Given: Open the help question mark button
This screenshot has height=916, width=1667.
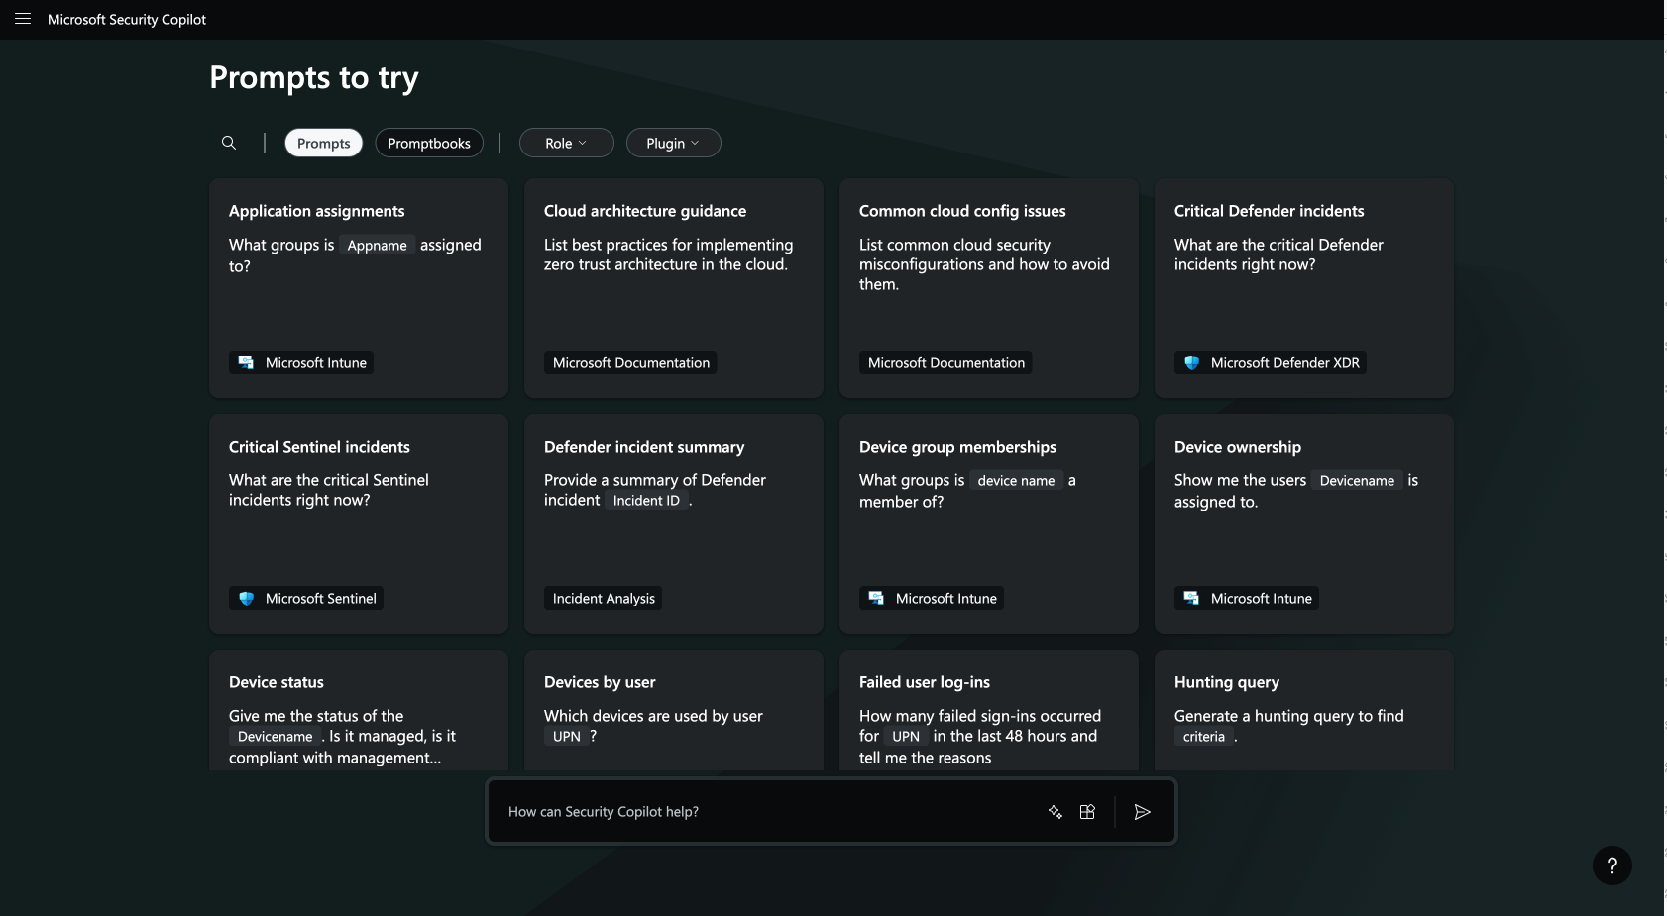Looking at the screenshot, I should (1611, 865).
